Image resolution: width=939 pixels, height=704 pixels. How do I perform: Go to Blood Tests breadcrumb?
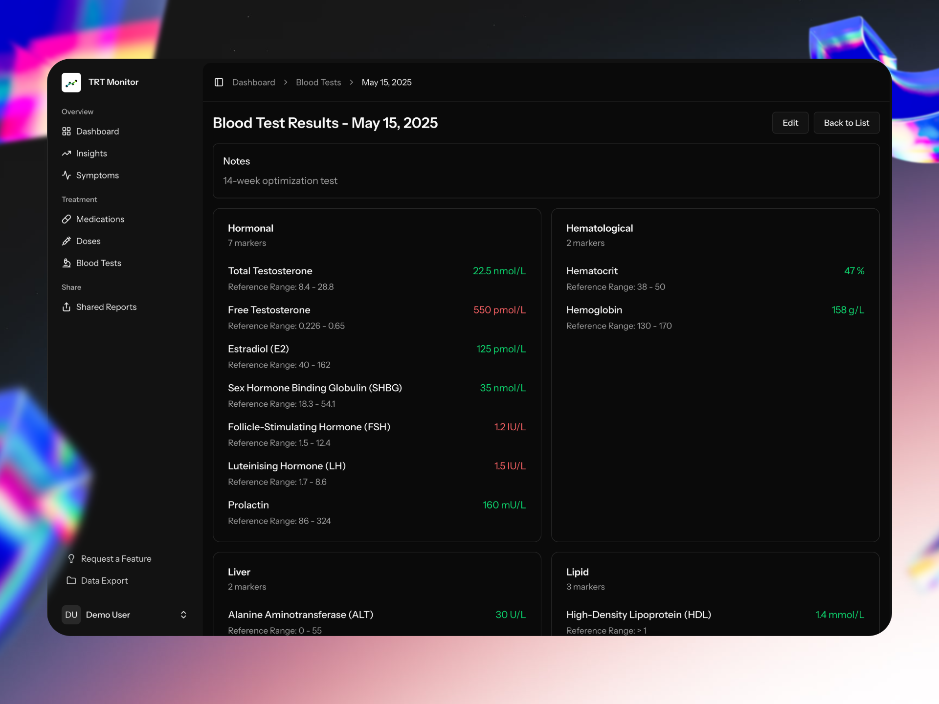tap(318, 82)
